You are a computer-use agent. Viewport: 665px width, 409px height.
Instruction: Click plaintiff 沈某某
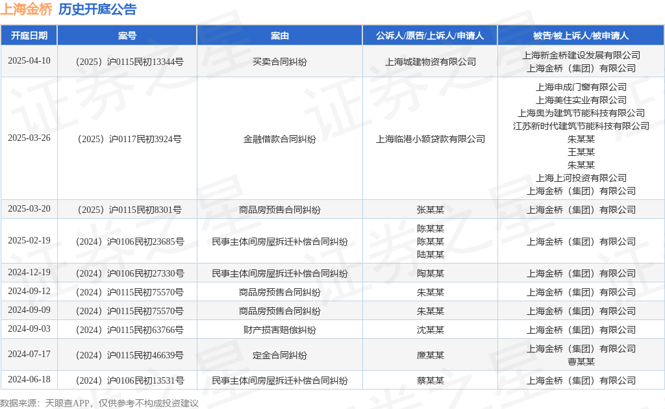coord(430,330)
